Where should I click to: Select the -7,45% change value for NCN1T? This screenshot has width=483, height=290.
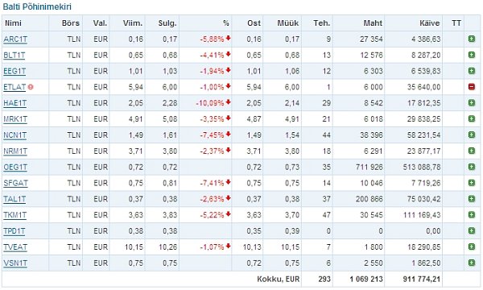212,135
